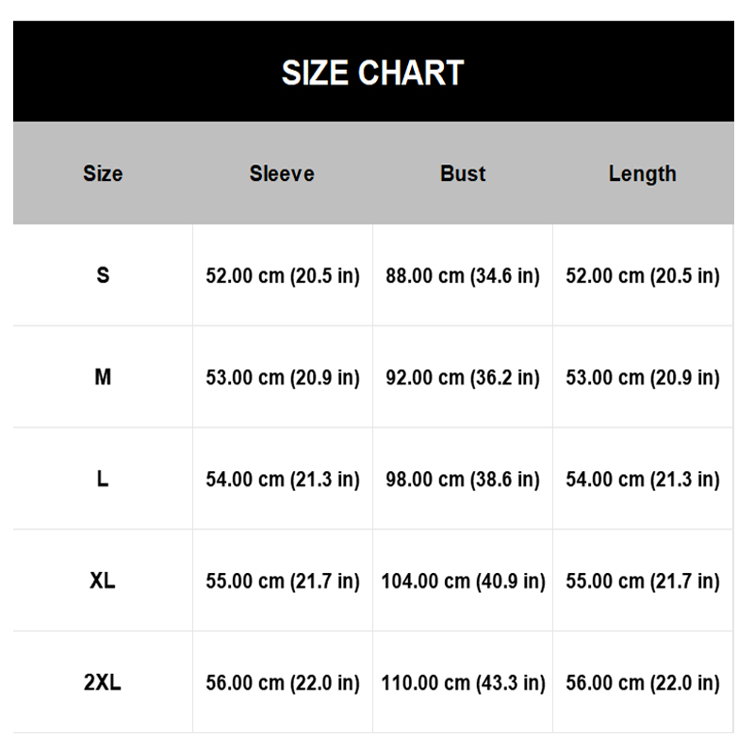Select the Size column header
Viewport: 754px width, 754px height.
pyautogui.click(x=103, y=173)
